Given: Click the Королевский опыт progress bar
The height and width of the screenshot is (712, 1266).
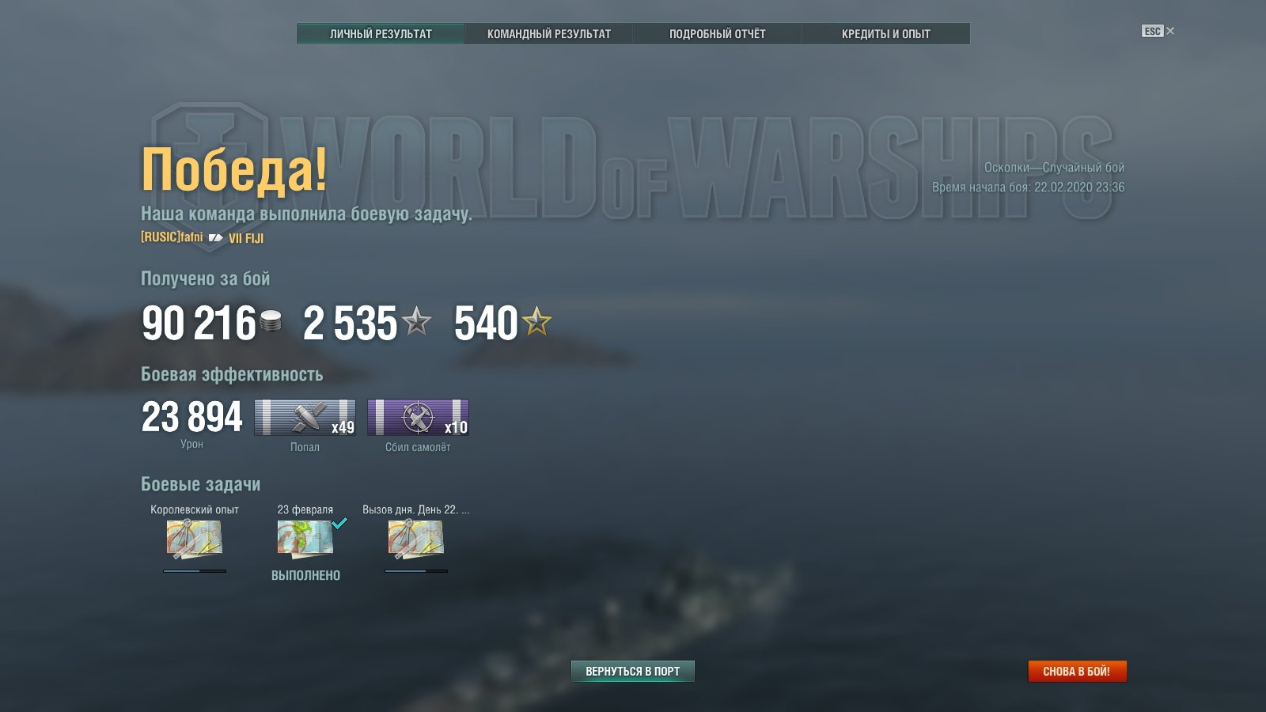Looking at the screenshot, I should click(x=195, y=570).
